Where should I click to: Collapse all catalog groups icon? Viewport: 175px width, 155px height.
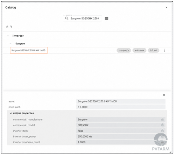7,26
